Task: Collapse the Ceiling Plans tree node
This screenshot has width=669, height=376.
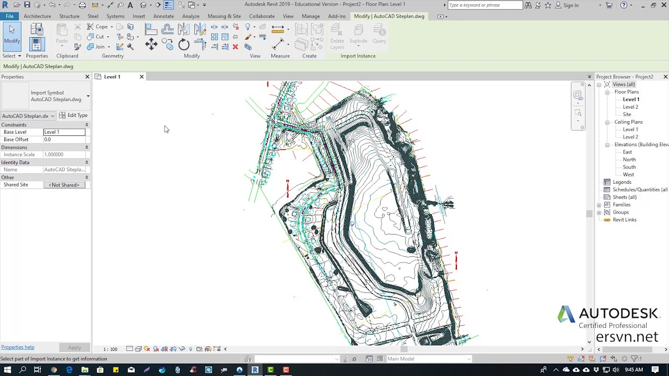Action: pos(607,122)
